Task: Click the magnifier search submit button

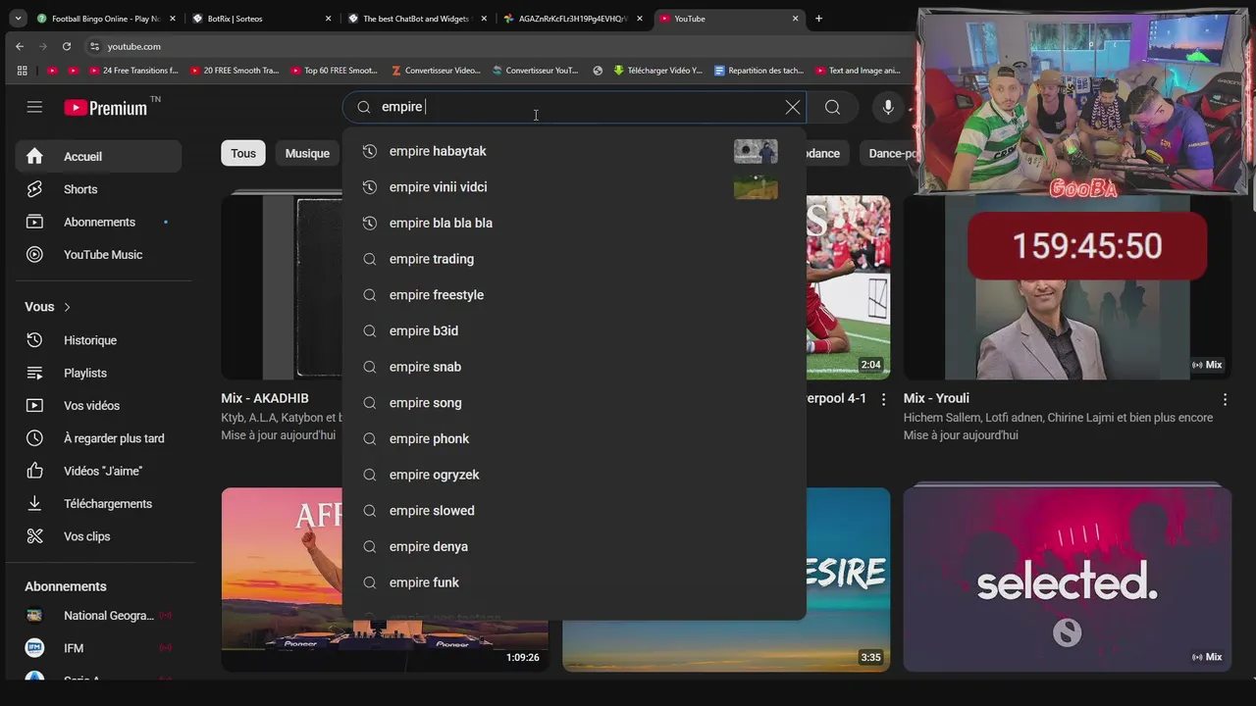Action: coord(832,107)
